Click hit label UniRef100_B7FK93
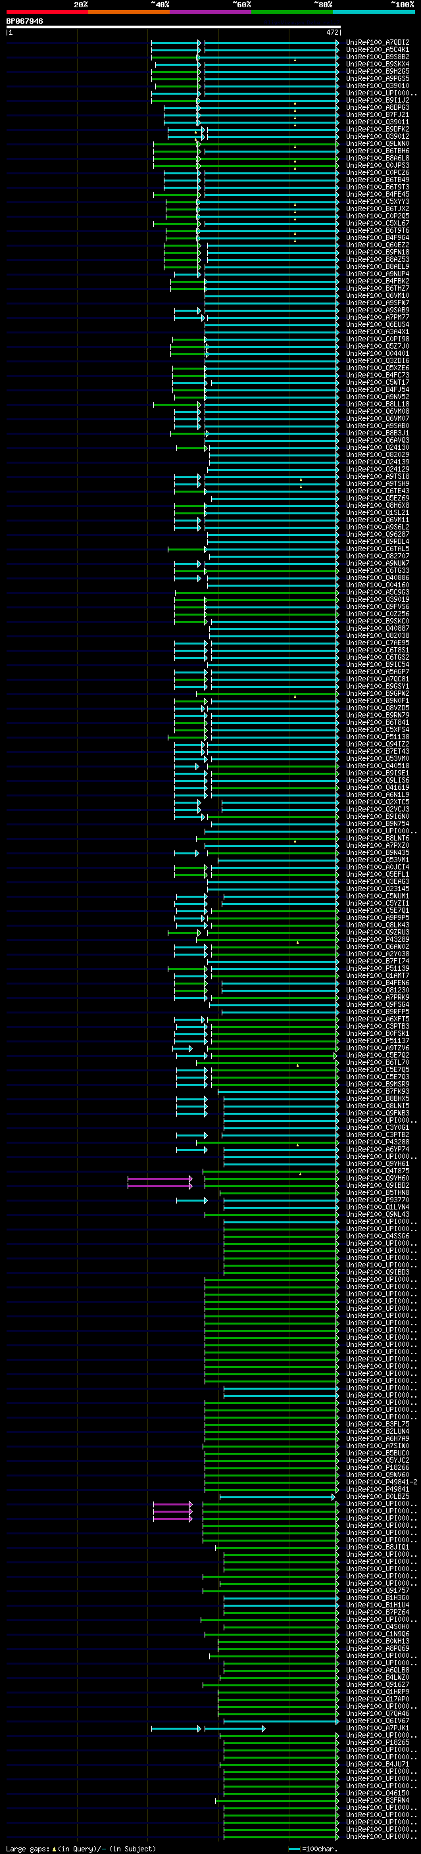This screenshot has width=421, height=1854. click(378, 1092)
